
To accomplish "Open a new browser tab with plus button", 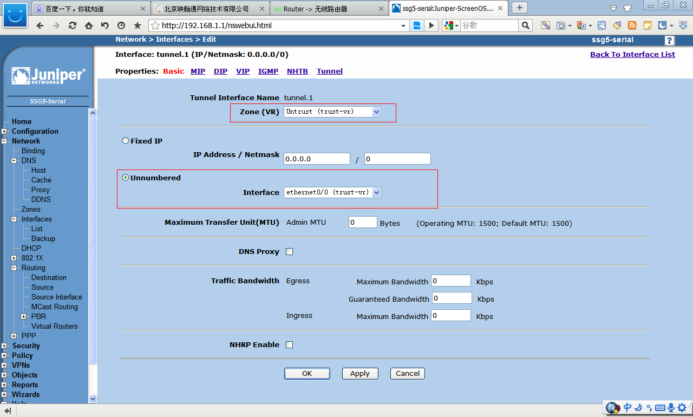I will click(x=520, y=8).
